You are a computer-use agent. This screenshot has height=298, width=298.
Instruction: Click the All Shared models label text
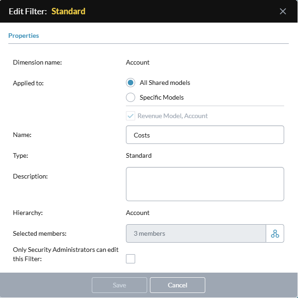click(165, 83)
